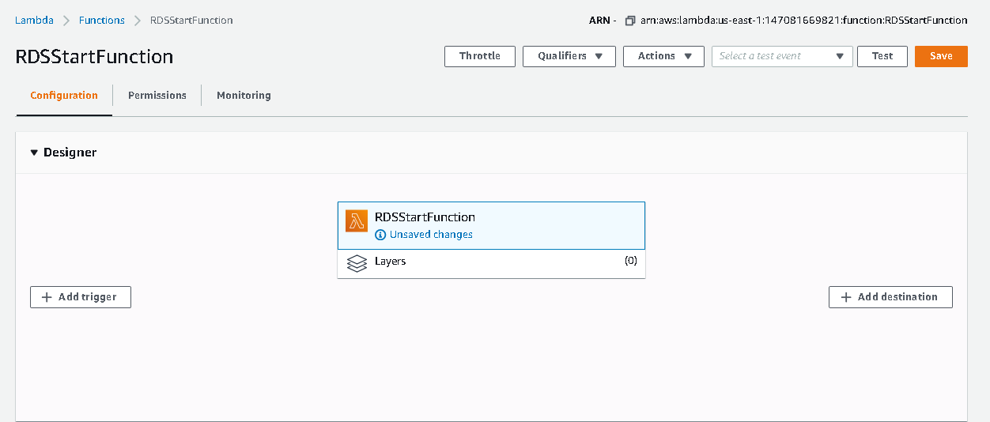
Task: Switch to the Monitoring tab
Action: coord(244,96)
